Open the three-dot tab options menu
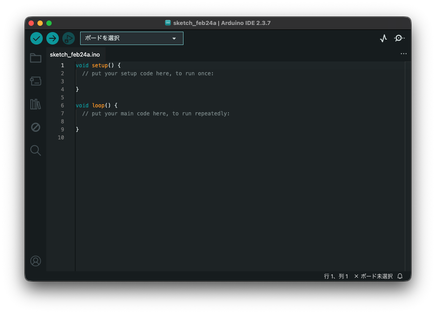Viewport: 436px width, 314px height. [403, 54]
